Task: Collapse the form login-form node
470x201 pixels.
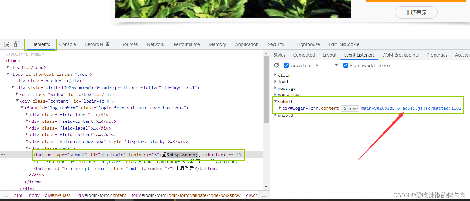Action: (x=22, y=108)
